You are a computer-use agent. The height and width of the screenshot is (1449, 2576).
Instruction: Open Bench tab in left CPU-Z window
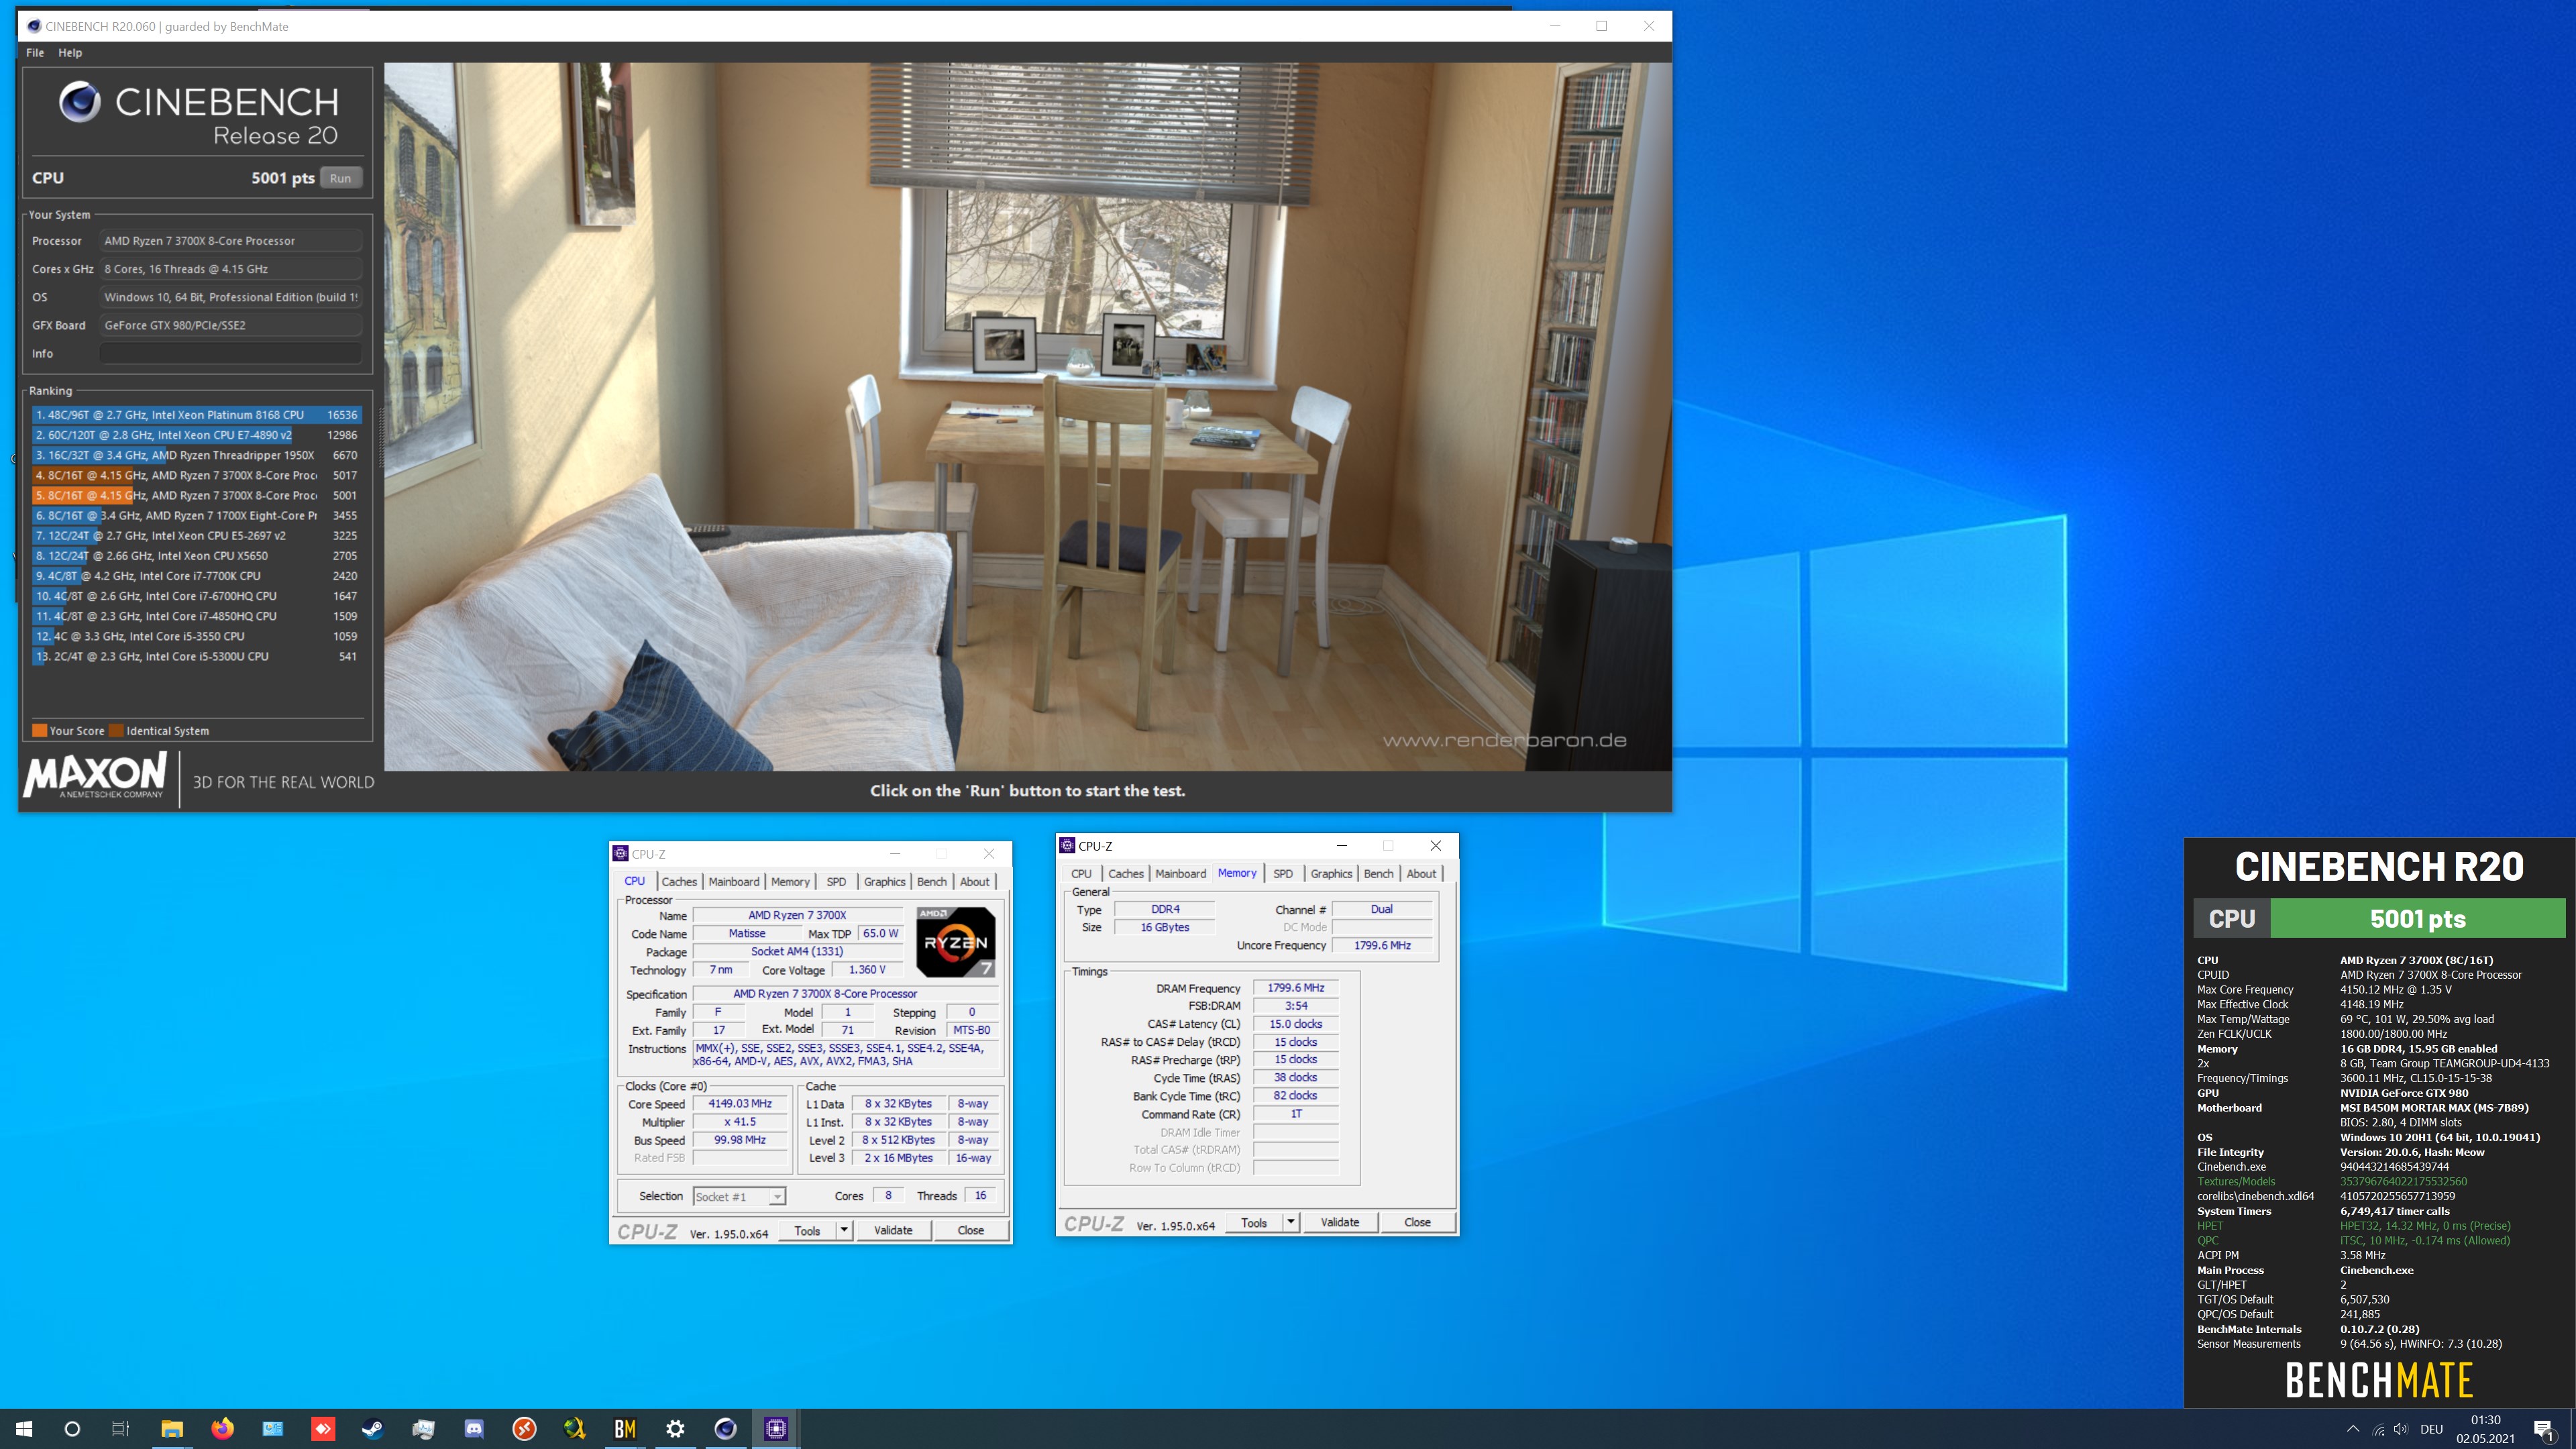point(931,881)
